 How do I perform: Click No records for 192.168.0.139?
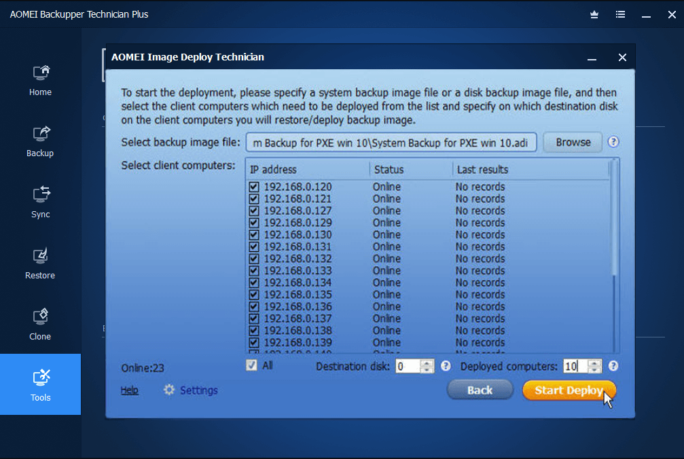click(480, 343)
